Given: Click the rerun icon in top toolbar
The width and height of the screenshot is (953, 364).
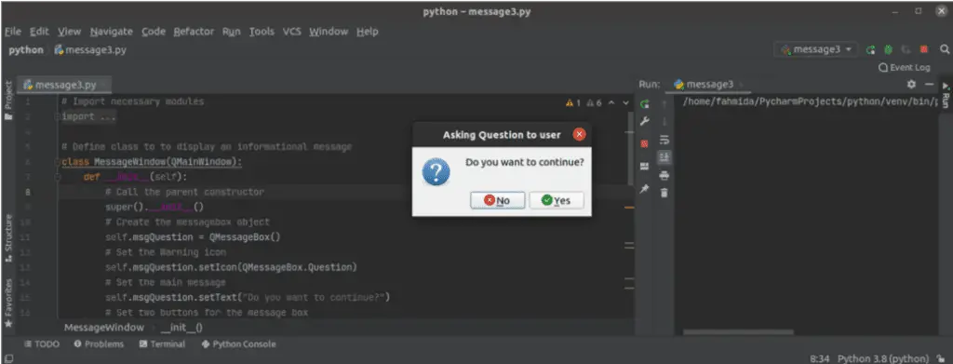Looking at the screenshot, I should point(870,50).
